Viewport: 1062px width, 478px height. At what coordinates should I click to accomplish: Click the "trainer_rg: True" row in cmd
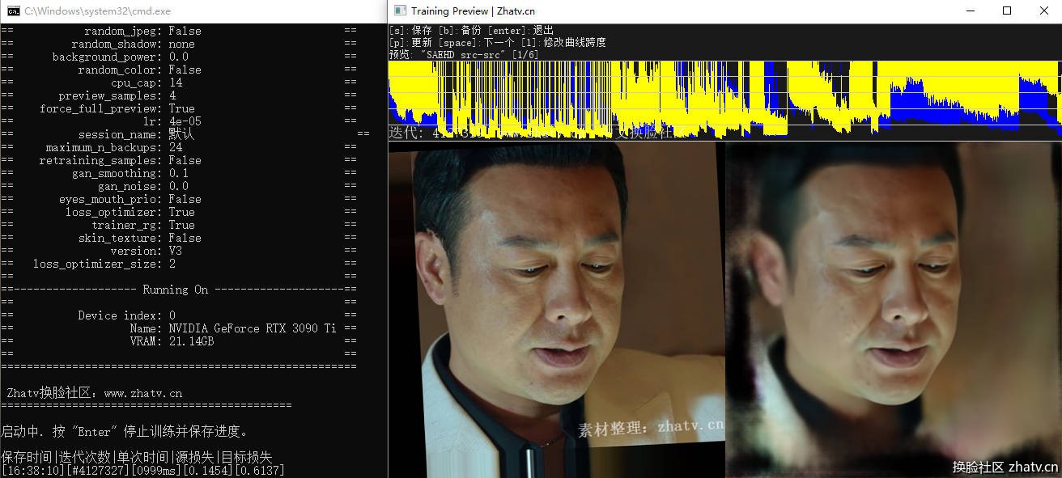coord(178,225)
